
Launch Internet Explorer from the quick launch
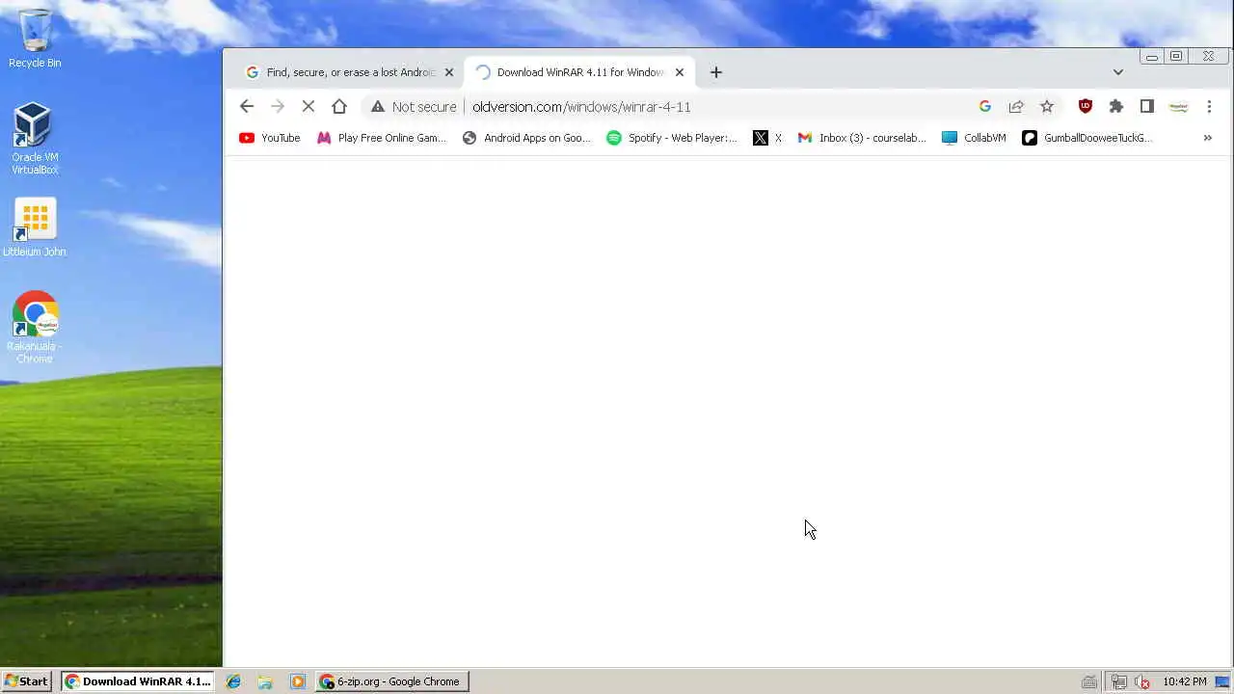(233, 681)
